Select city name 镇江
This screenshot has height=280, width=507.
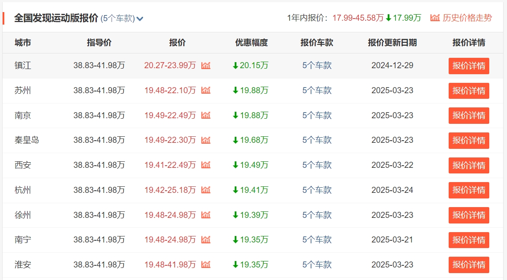pos(22,66)
